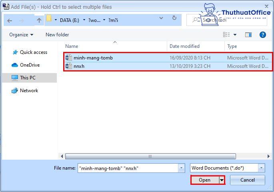Click Microsoft Word type of minh-mang-tomb
274x192 pixels.
(x=248, y=58)
